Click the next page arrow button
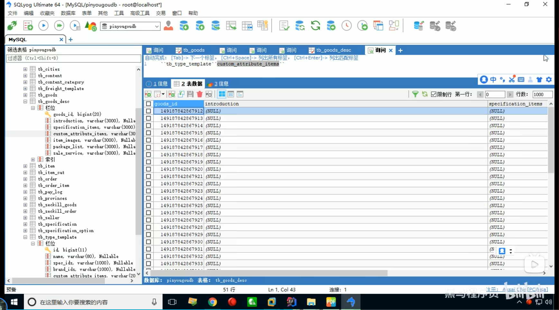The width and height of the screenshot is (559, 310). click(x=510, y=94)
